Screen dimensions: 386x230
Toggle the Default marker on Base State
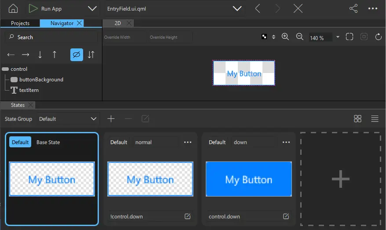20,142
